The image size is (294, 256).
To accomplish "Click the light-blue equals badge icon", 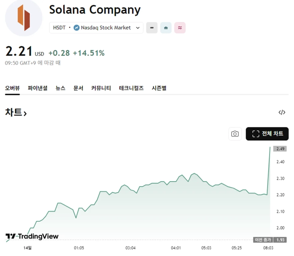I will click(x=166, y=28).
